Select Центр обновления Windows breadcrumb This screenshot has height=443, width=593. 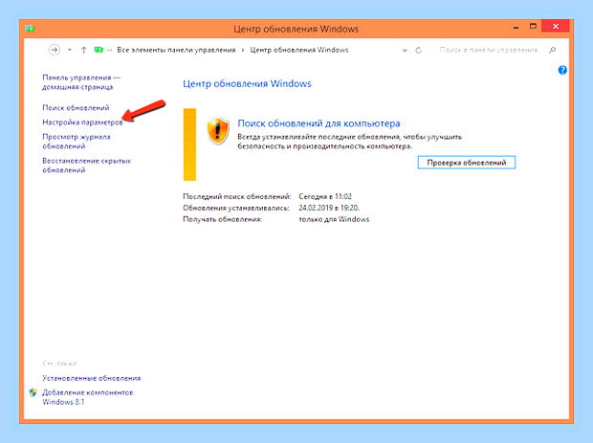pyautogui.click(x=299, y=50)
